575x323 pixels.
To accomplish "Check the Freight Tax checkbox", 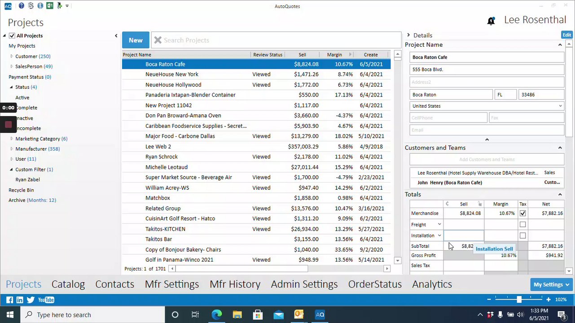I will 522,224.
